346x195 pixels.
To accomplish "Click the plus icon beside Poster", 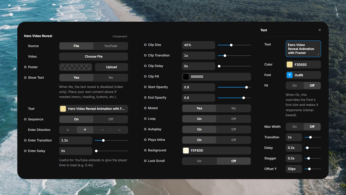I will pyautogui.click(x=25, y=67).
